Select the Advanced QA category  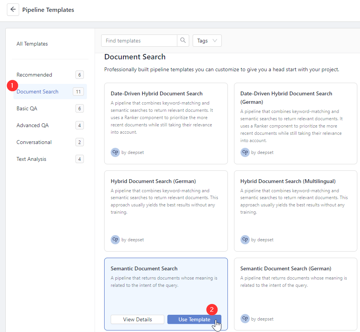pos(33,125)
